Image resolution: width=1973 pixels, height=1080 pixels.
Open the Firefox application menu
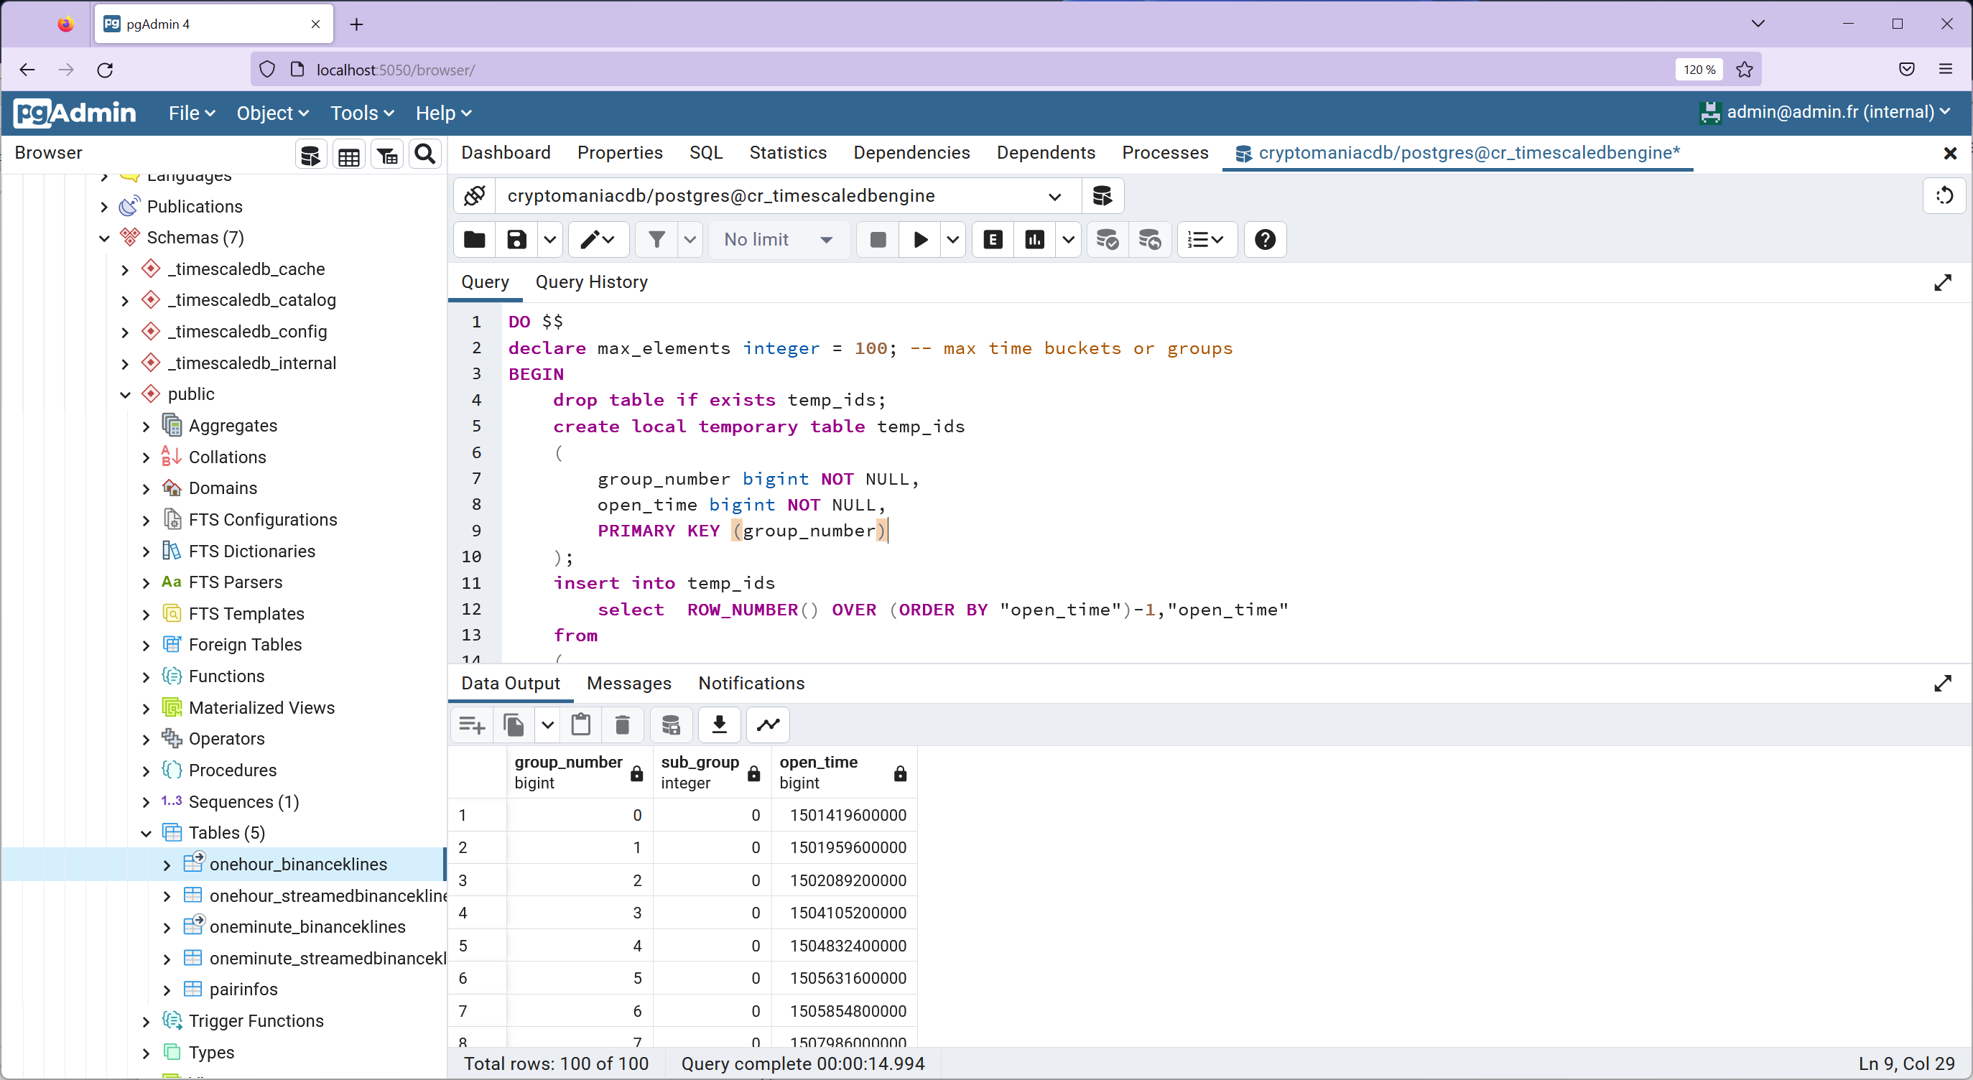[x=1945, y=70]
